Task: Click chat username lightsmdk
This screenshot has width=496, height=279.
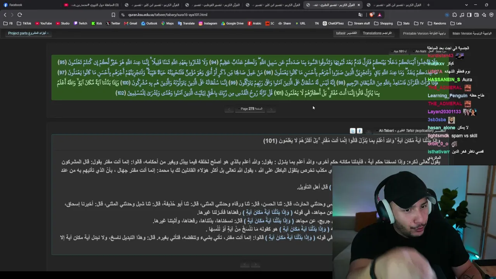Action: point(438,136)
